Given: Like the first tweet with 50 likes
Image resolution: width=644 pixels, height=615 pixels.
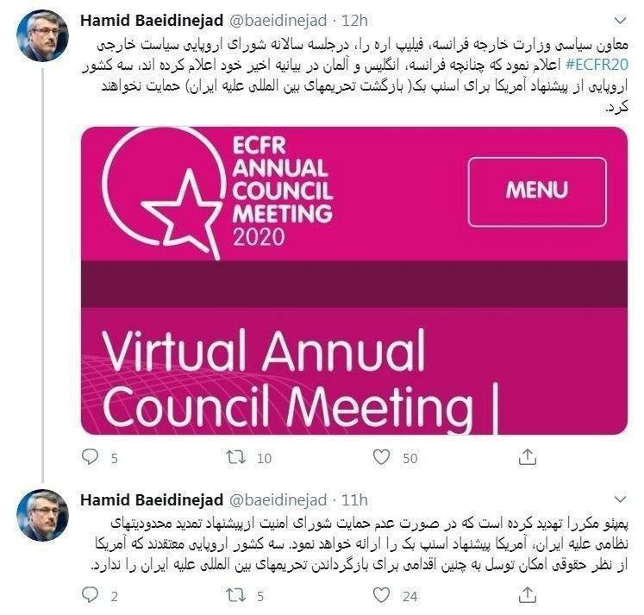Looking at the screenshot, I should [381, 457].
